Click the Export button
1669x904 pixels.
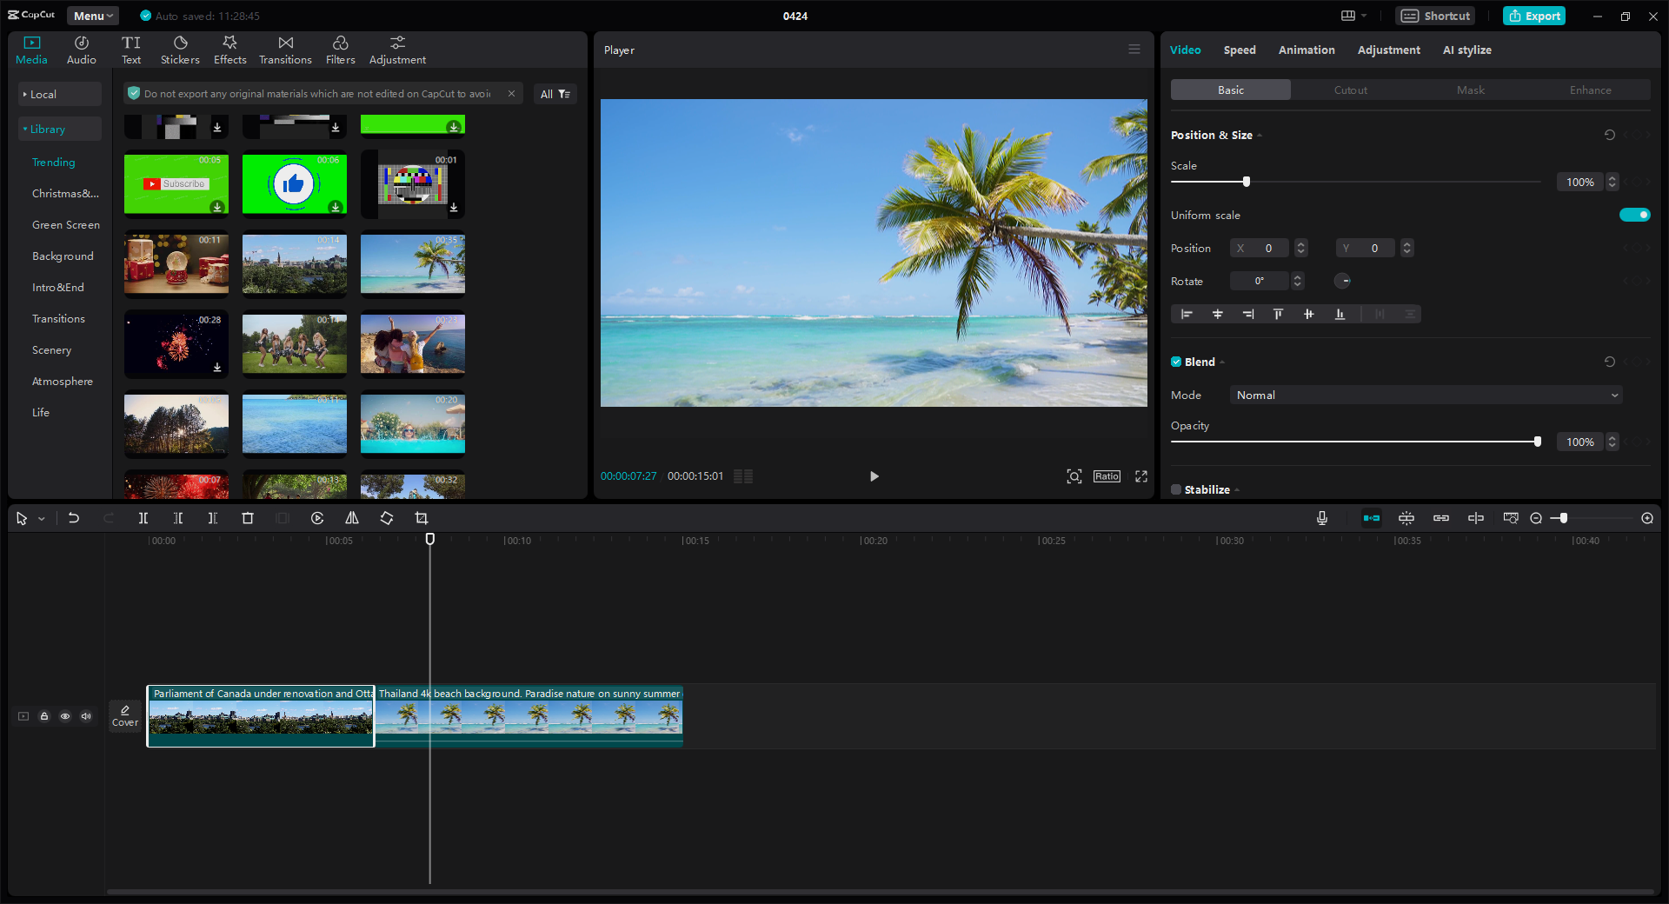pyautogui.click(x=1533, y=15)
